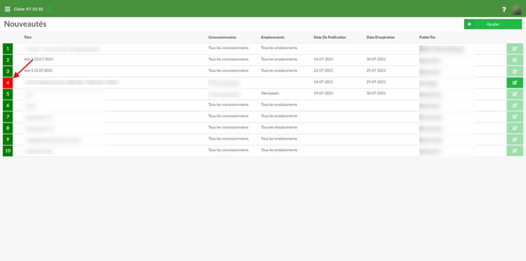Click the Date D'expiration column header
526x261 pixels.
381,38
